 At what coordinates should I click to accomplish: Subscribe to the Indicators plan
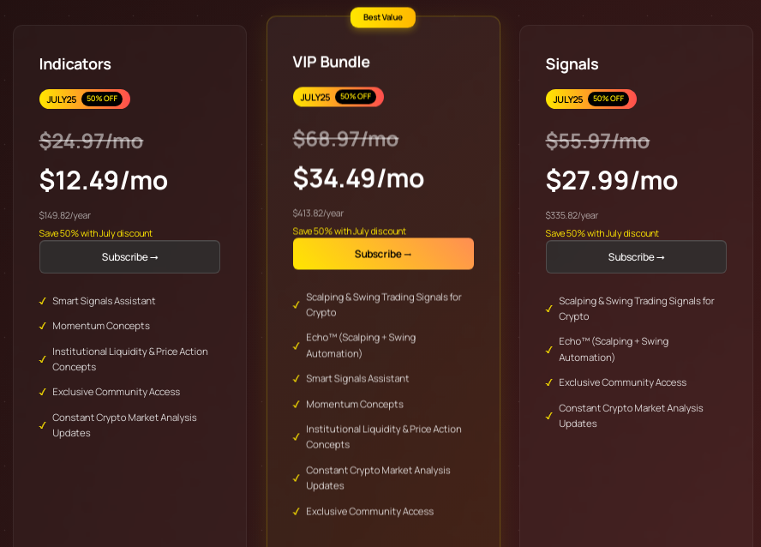[x=129, y=256]
